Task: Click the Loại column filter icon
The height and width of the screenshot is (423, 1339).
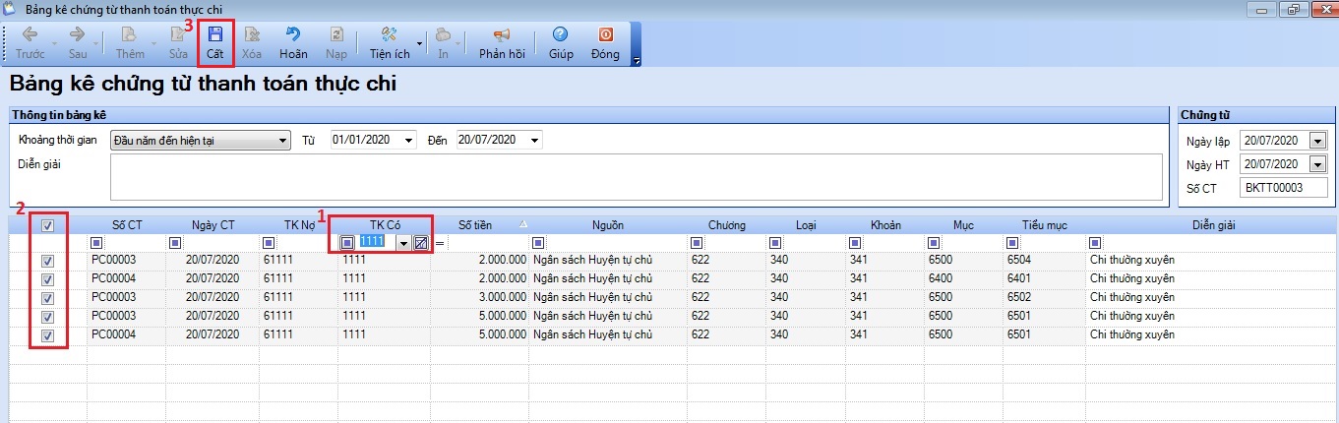Action: click(x=775, y=243)
